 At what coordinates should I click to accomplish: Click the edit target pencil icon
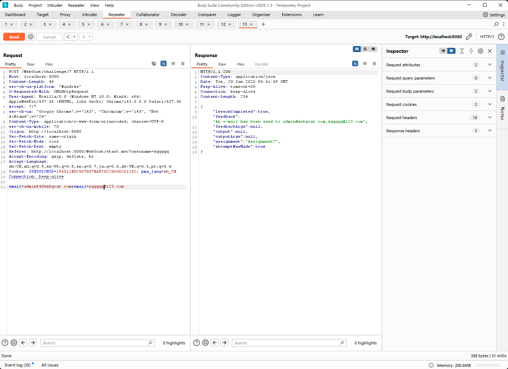pyautogui.click(x=469, y=37)
